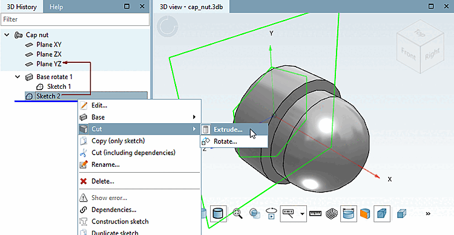Click the Plane ZX plane icon

[x=29, y=54]
